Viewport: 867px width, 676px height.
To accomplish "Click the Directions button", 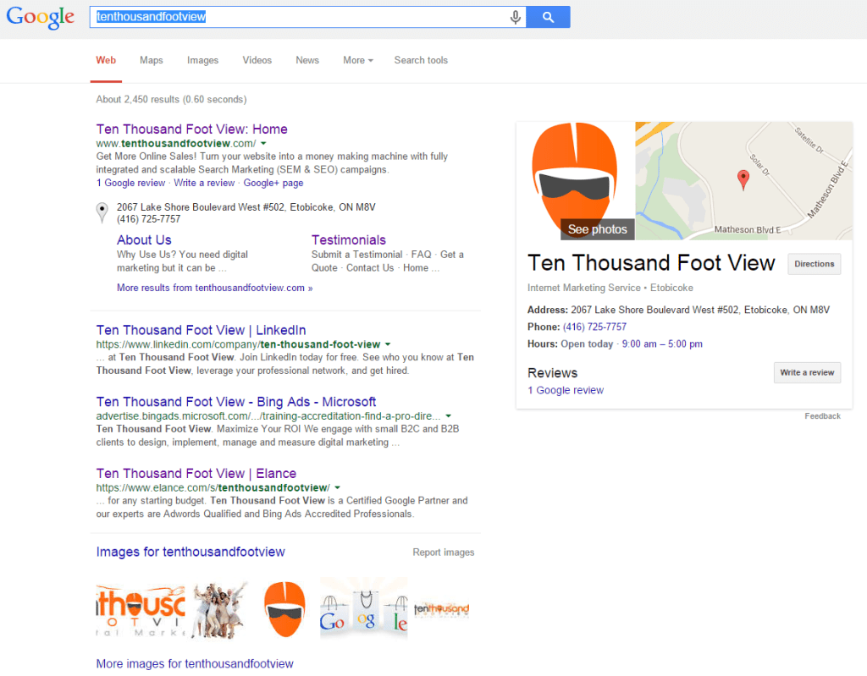I will (x=815, y=264).
